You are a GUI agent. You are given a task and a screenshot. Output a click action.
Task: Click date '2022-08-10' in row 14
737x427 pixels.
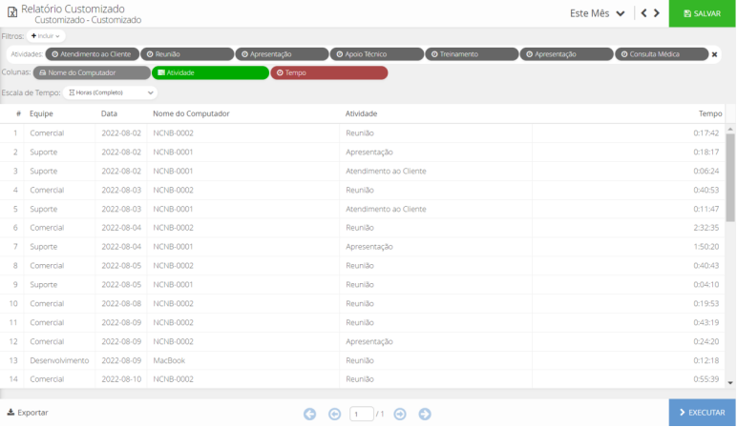click(x=121, y=379)
